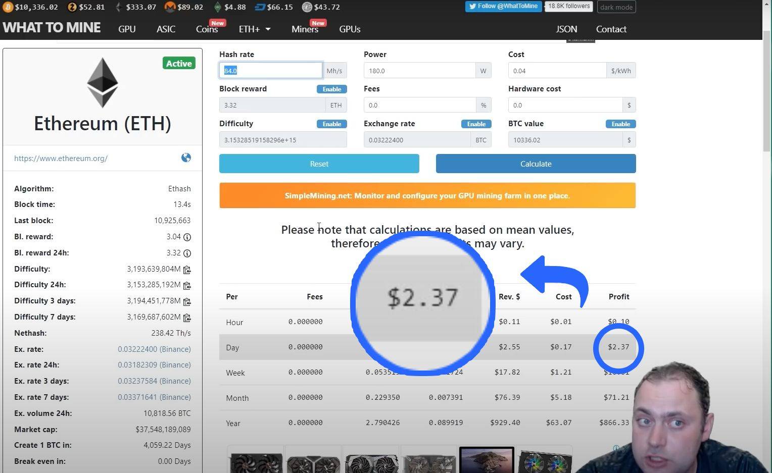This screenshot has width=772, height=473.
Task: Click the Hash rate input field
Action: click(x=271, y=71)
